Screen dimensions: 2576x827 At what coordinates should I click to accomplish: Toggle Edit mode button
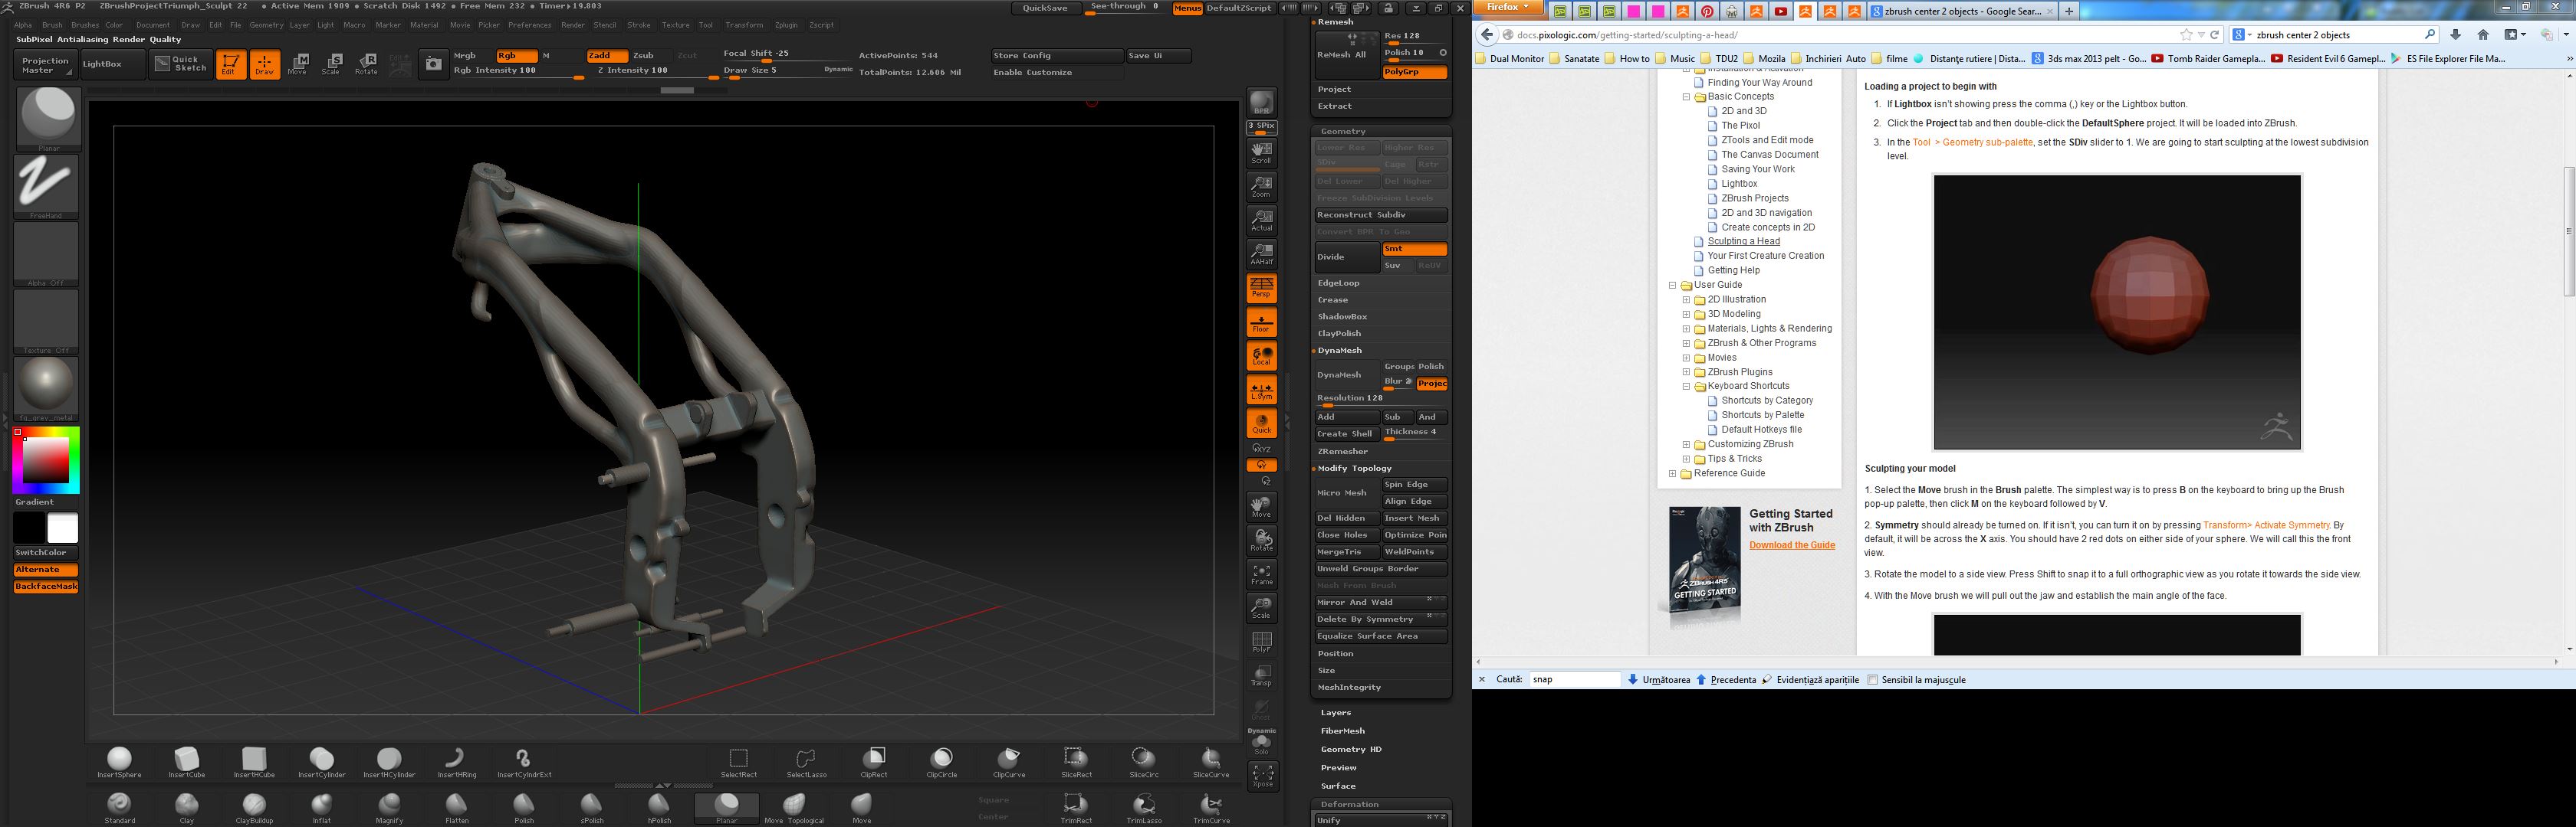click(x=231, y=64)
